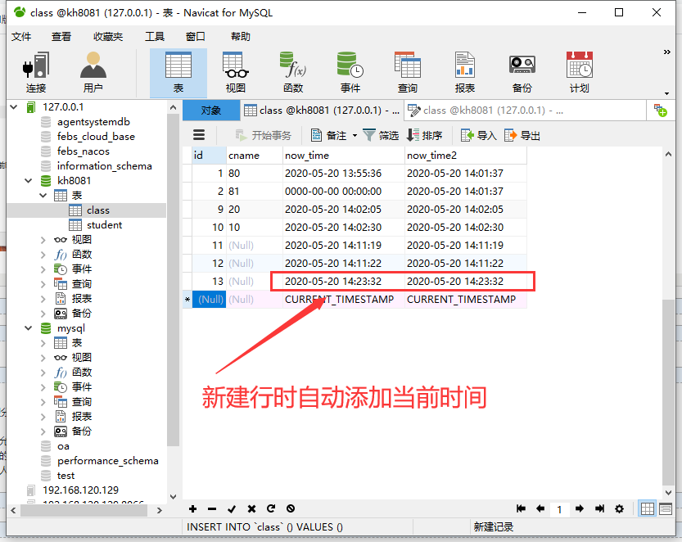This screenshot has height=542, width=682.
Task: Select the 表 (Table) toolbar icon
Action: [x=178, y=73]
